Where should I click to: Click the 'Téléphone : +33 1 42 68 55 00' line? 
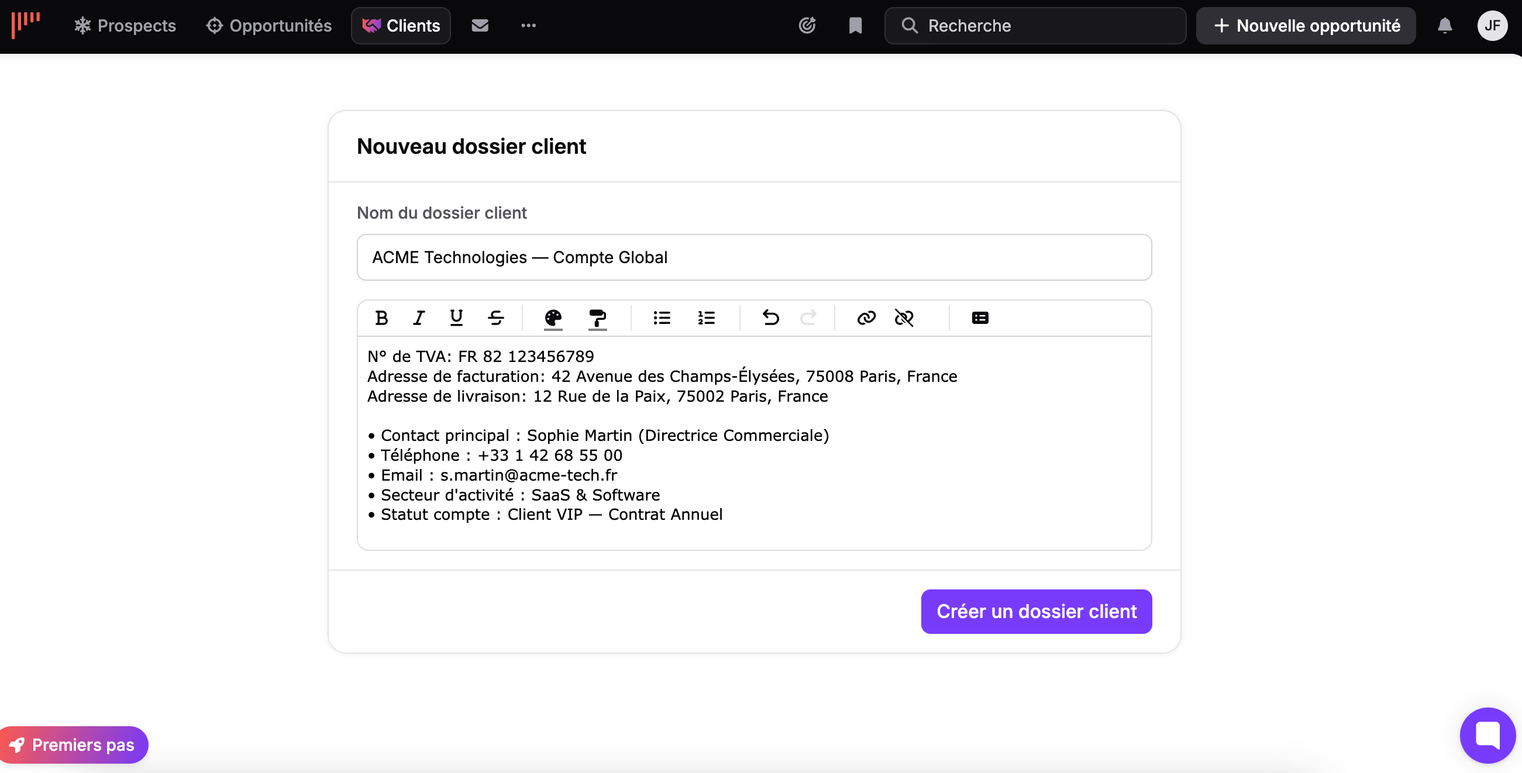tap(494, 455)
